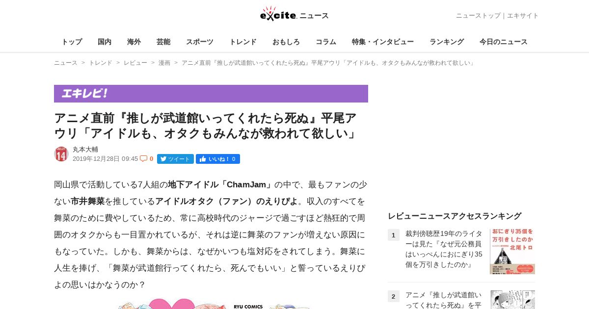Open the おにぎり35個 book cover thumbnail

512,251
